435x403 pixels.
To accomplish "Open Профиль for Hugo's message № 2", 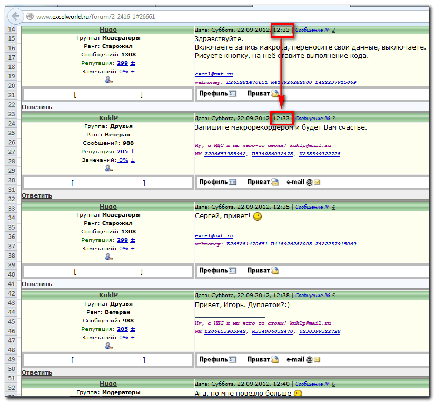I will pos(217,94).
